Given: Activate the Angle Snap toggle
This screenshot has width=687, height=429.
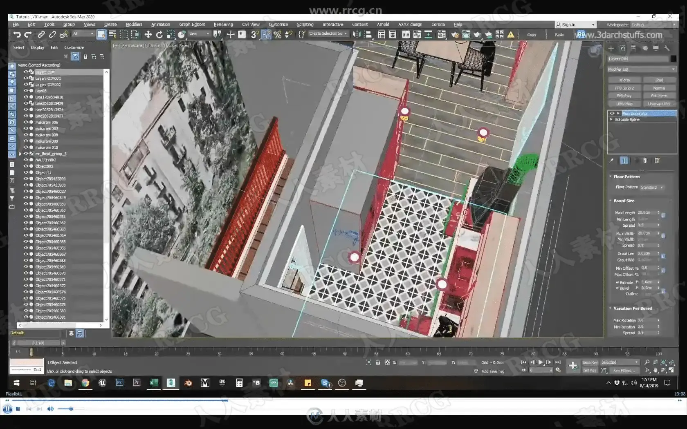Looking at the screenshot, I should pos(266,35).
